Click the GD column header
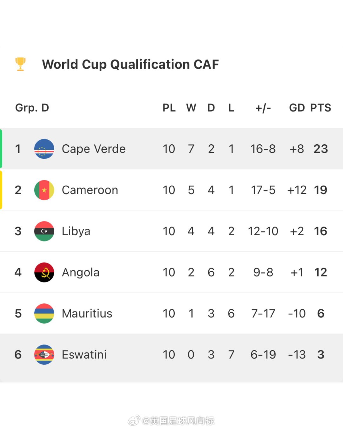Screen dimensions: 343x429 coord(297,108)
